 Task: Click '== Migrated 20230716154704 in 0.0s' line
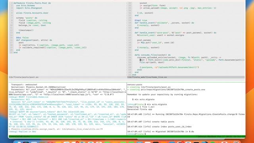pyautogui.click(x=173, y=131)
